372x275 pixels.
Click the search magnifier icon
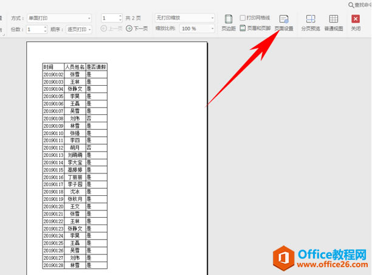(x=351, y=5)
